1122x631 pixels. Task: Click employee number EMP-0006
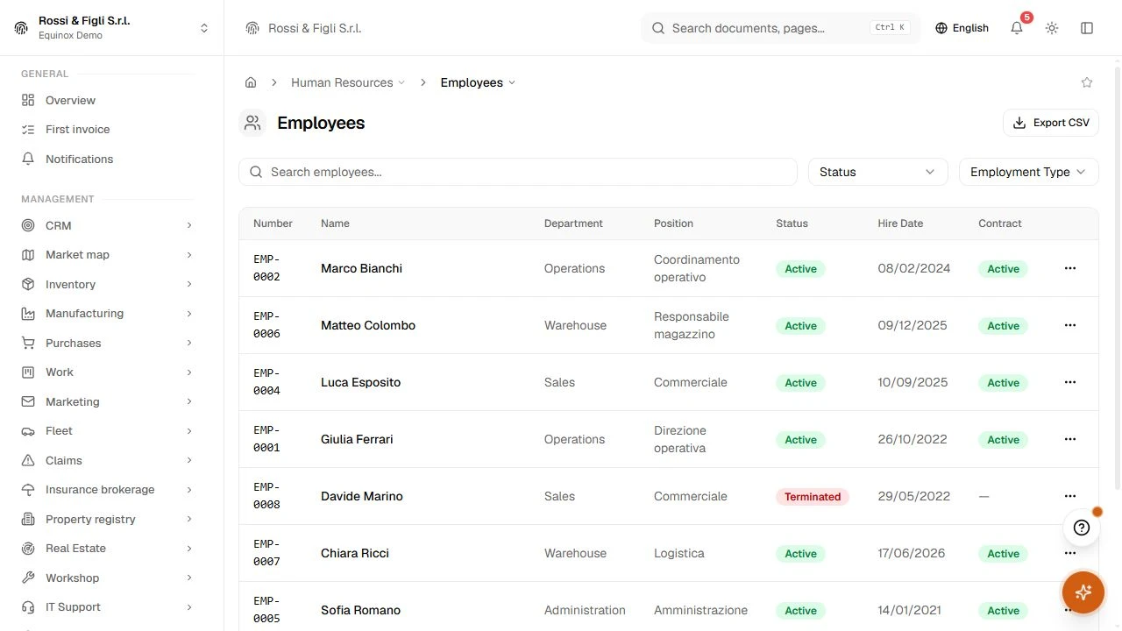coord(266,325)
